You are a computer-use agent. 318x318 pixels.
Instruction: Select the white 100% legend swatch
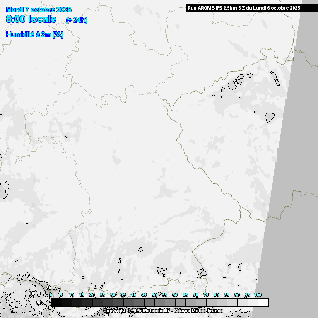click(263, 303)
